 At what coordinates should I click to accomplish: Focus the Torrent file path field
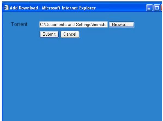click(74, 24)
